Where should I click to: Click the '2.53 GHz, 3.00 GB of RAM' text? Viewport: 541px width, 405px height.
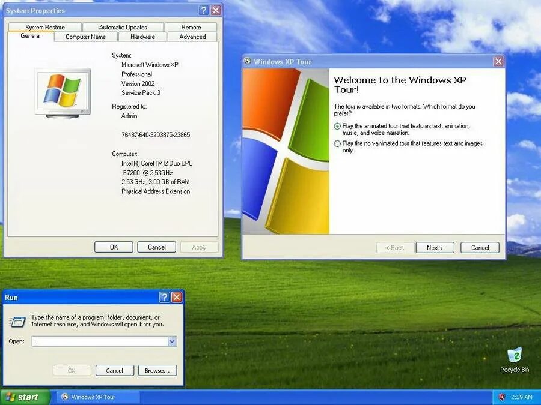pyautogui.click(x=156, y=182)
